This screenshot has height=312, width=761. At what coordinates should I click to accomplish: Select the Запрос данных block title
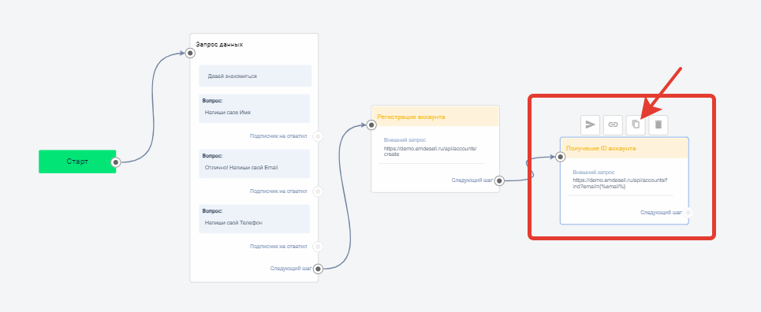pyautogui.click(x=219, y=44)
